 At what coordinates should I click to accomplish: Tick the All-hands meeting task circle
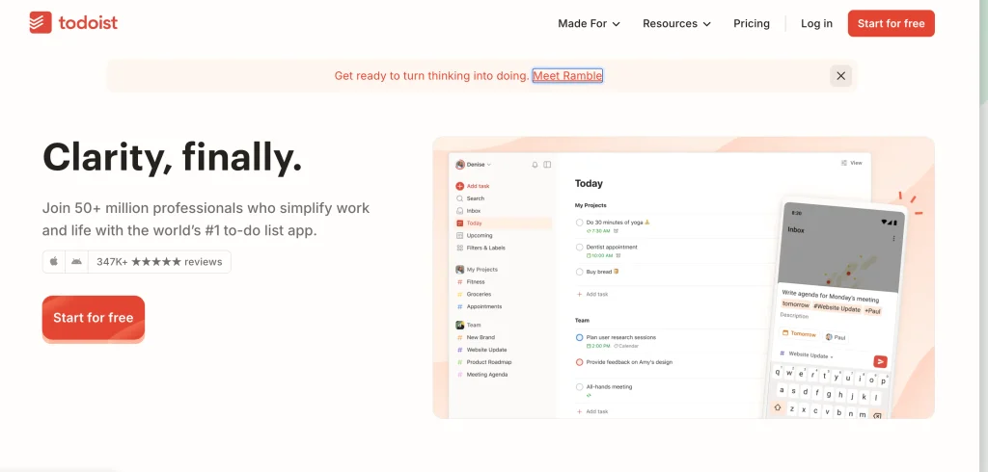point(580,387)
